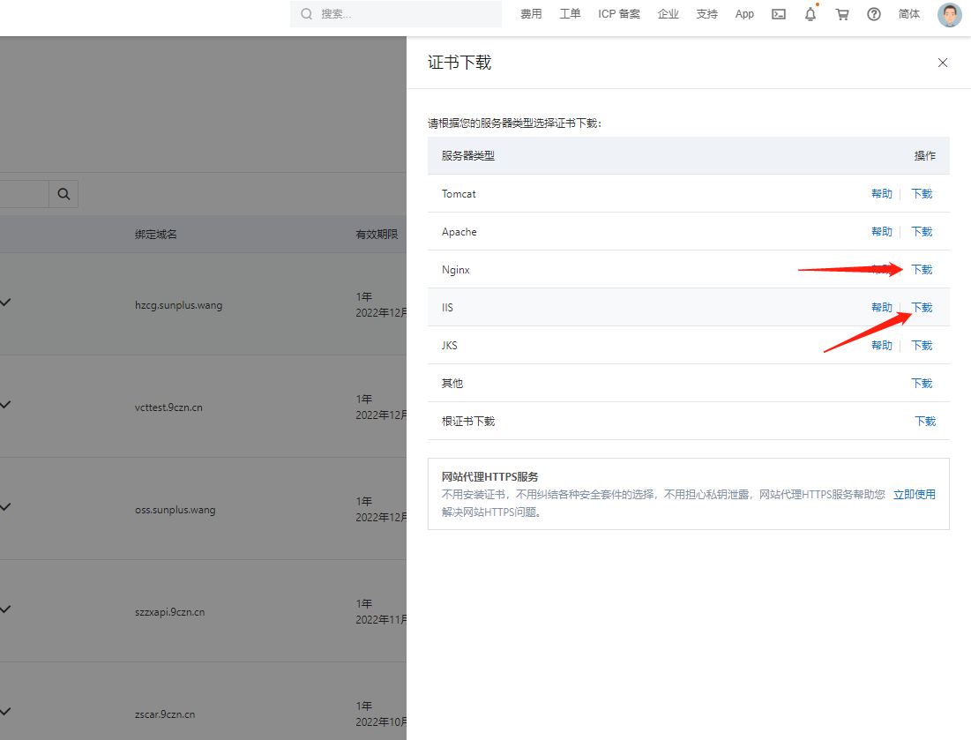
Task: Download the 其他 certificate format
Action: 922,384
